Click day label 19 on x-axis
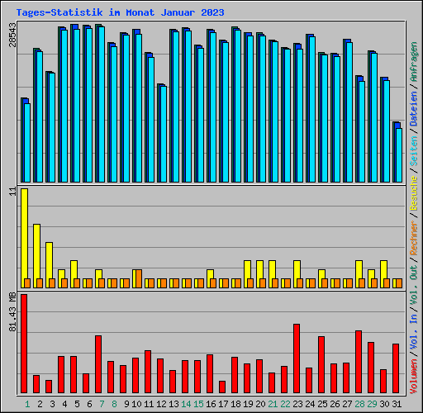This screenshot has width=423, height=413. (x=248, y=404)
